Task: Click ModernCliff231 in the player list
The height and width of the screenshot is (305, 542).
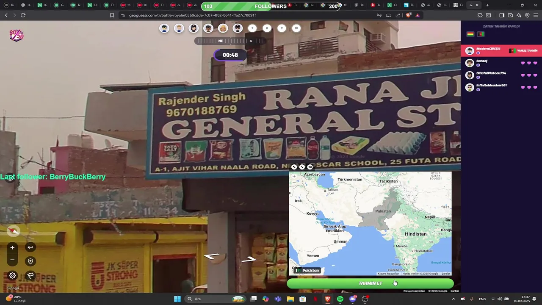Action: (501, 51)
